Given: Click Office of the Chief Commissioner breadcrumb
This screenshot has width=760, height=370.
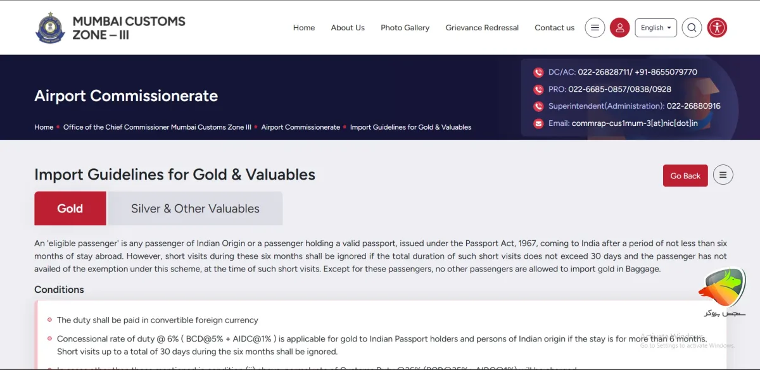Looking at the screenshot, I should pyautogui.click(x=157, y=127).
